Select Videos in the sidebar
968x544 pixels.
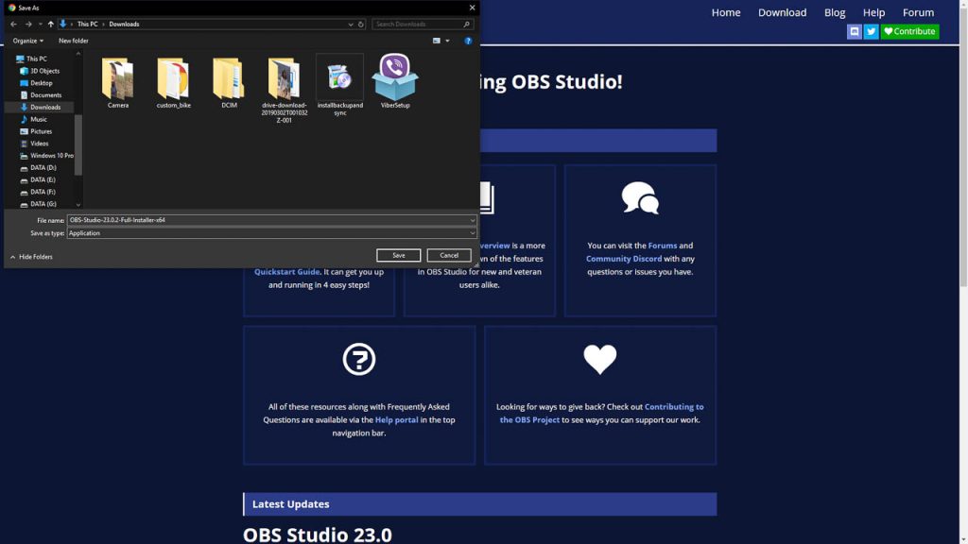[34, 144]
